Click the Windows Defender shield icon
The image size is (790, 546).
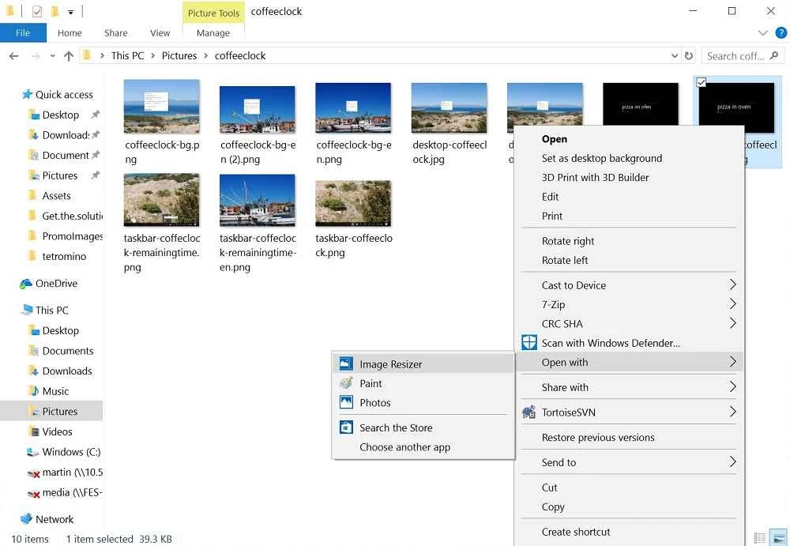(x=529, y=343)
